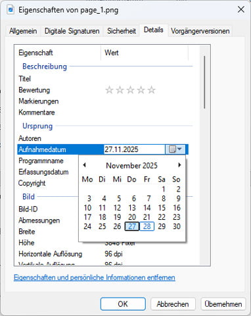Click the November 2025 calendar title
251x316 pixels.
click(x=131, y=165)
